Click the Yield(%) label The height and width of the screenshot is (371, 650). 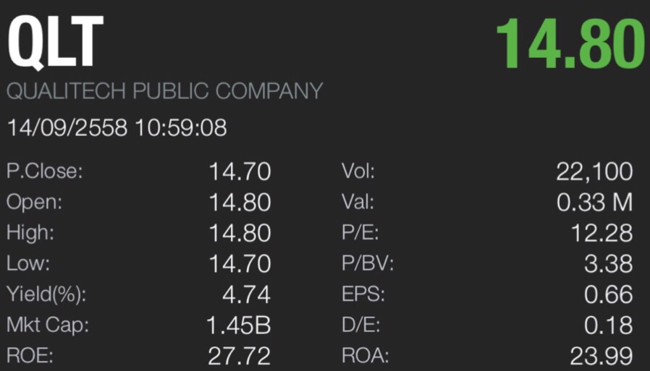pos(46,294)
